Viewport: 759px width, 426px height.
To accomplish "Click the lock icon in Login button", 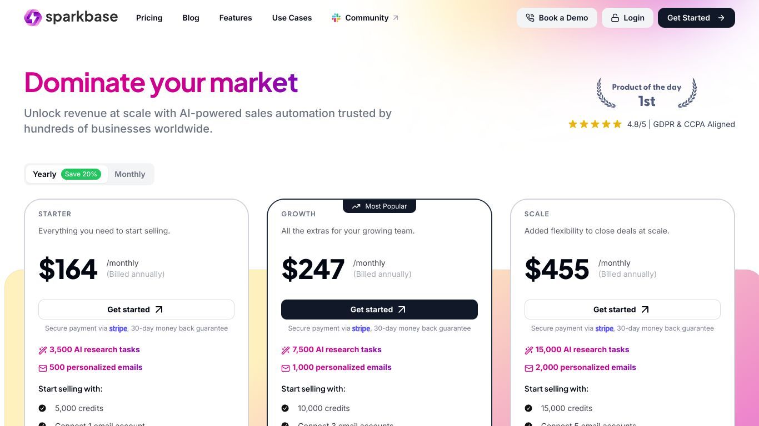I will tap(615, 18).
